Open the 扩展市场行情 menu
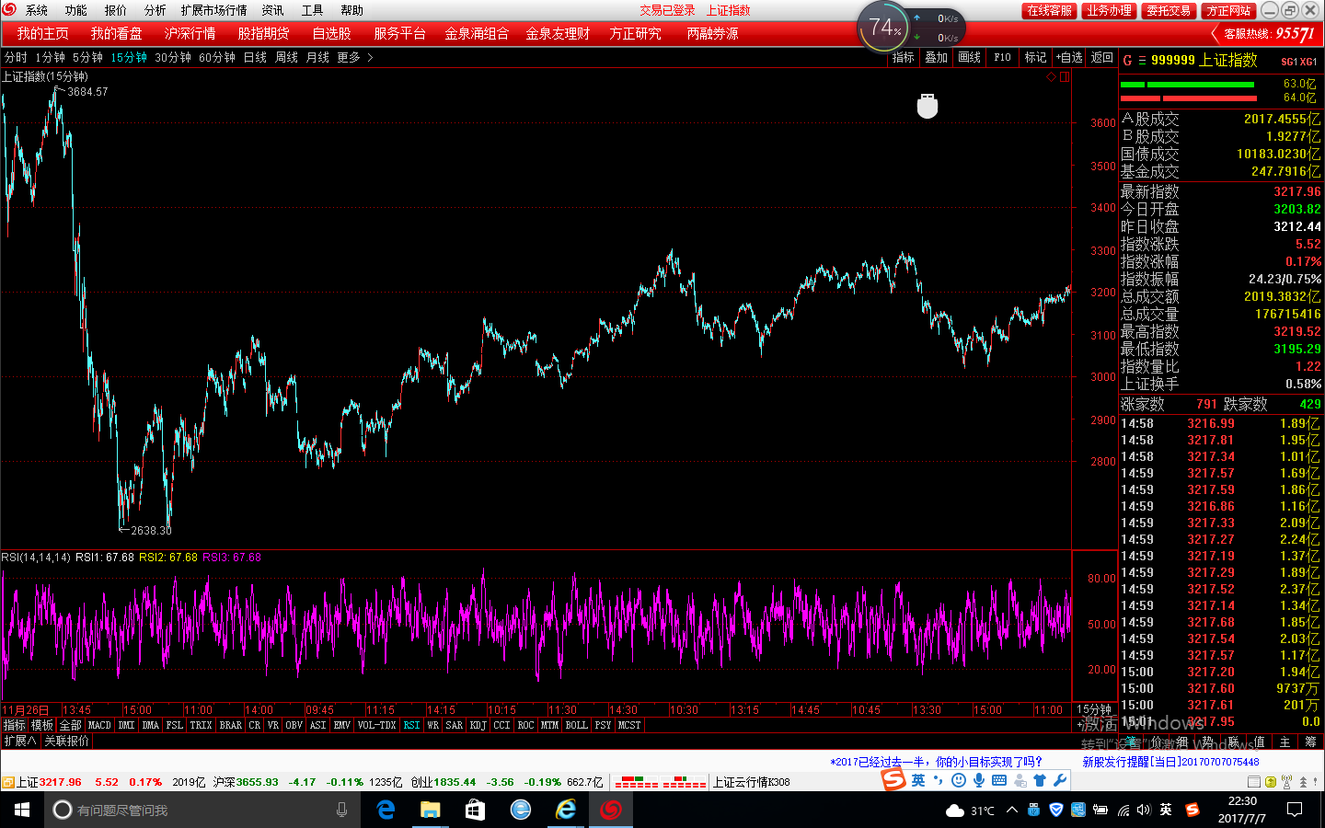Viewport: 1325px width, 828px height. (213, 10)
